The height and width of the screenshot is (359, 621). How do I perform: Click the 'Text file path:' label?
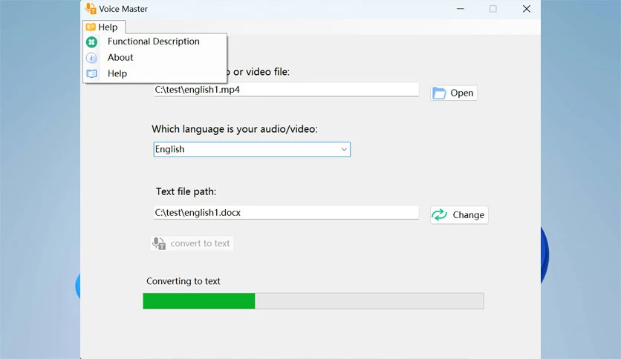(x=186, y=192)
